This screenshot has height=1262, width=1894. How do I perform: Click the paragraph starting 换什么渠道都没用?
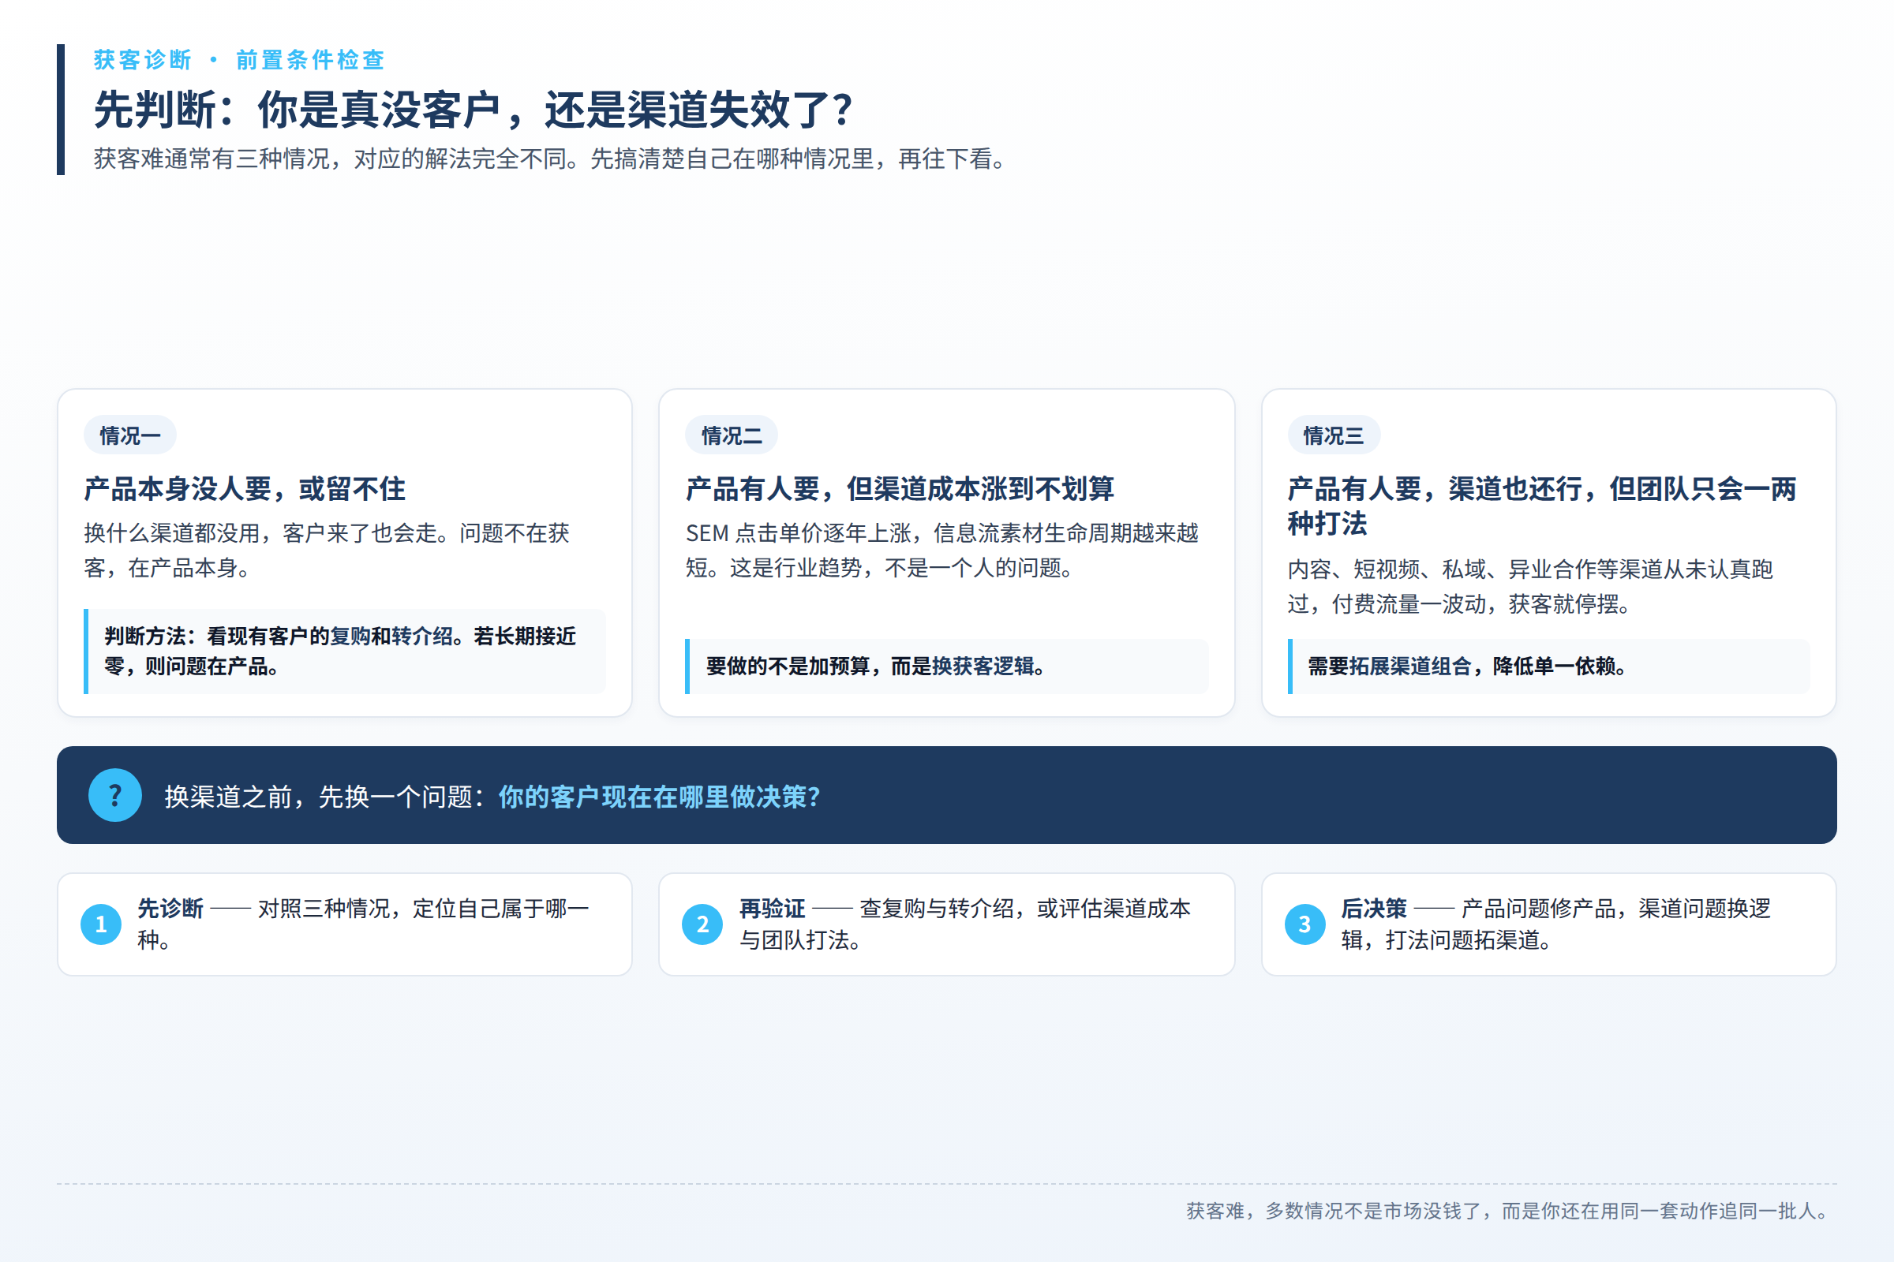tap(326, 551)
